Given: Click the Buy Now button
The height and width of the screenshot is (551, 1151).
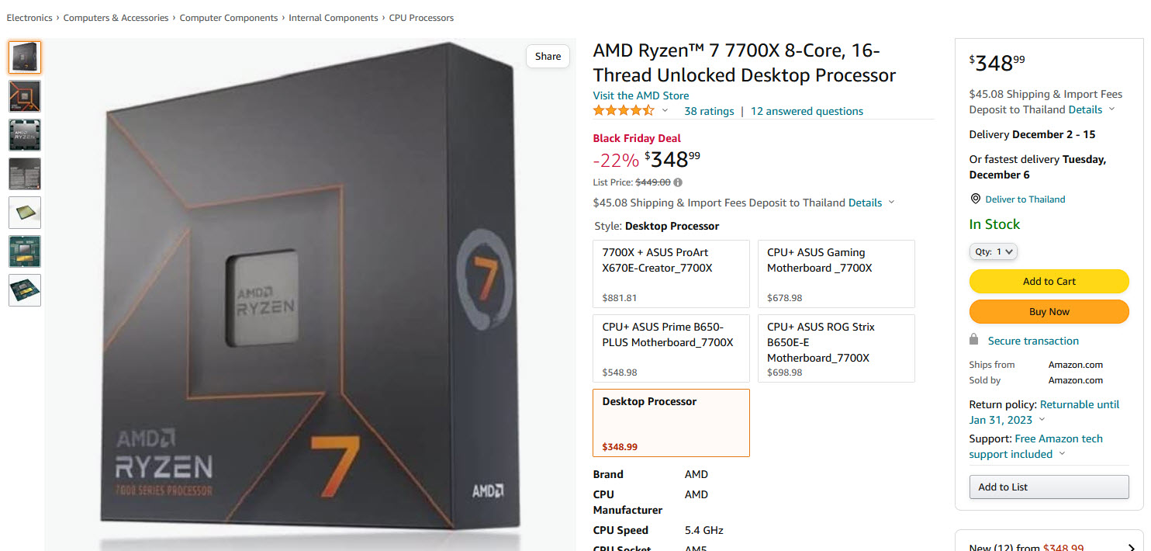Looking at the screenshot, I should pos(1049,311).
